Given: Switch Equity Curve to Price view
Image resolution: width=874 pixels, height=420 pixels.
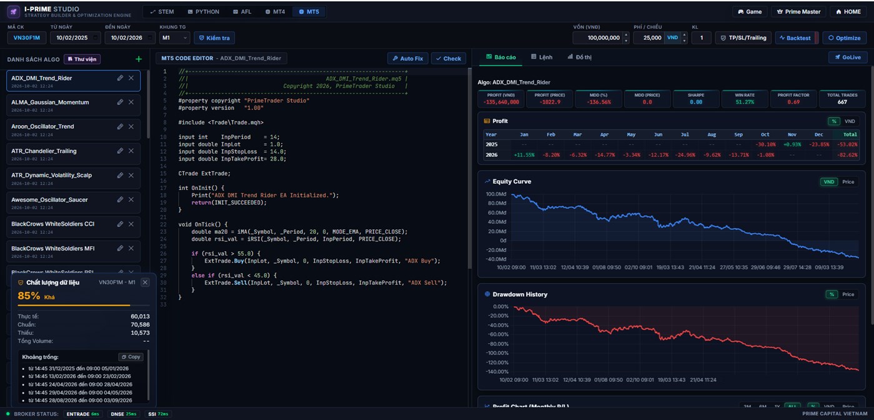Looking at the screenshot, I should (x=848, y=182).
